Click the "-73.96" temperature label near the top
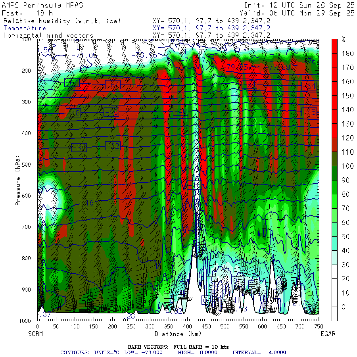The image size is (357, 357). pos(144,55)
